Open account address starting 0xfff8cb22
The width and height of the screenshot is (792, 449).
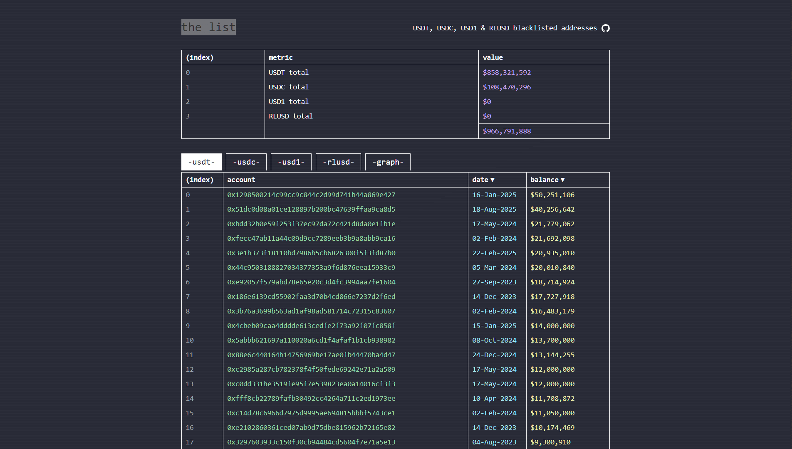tap(311, 399)
